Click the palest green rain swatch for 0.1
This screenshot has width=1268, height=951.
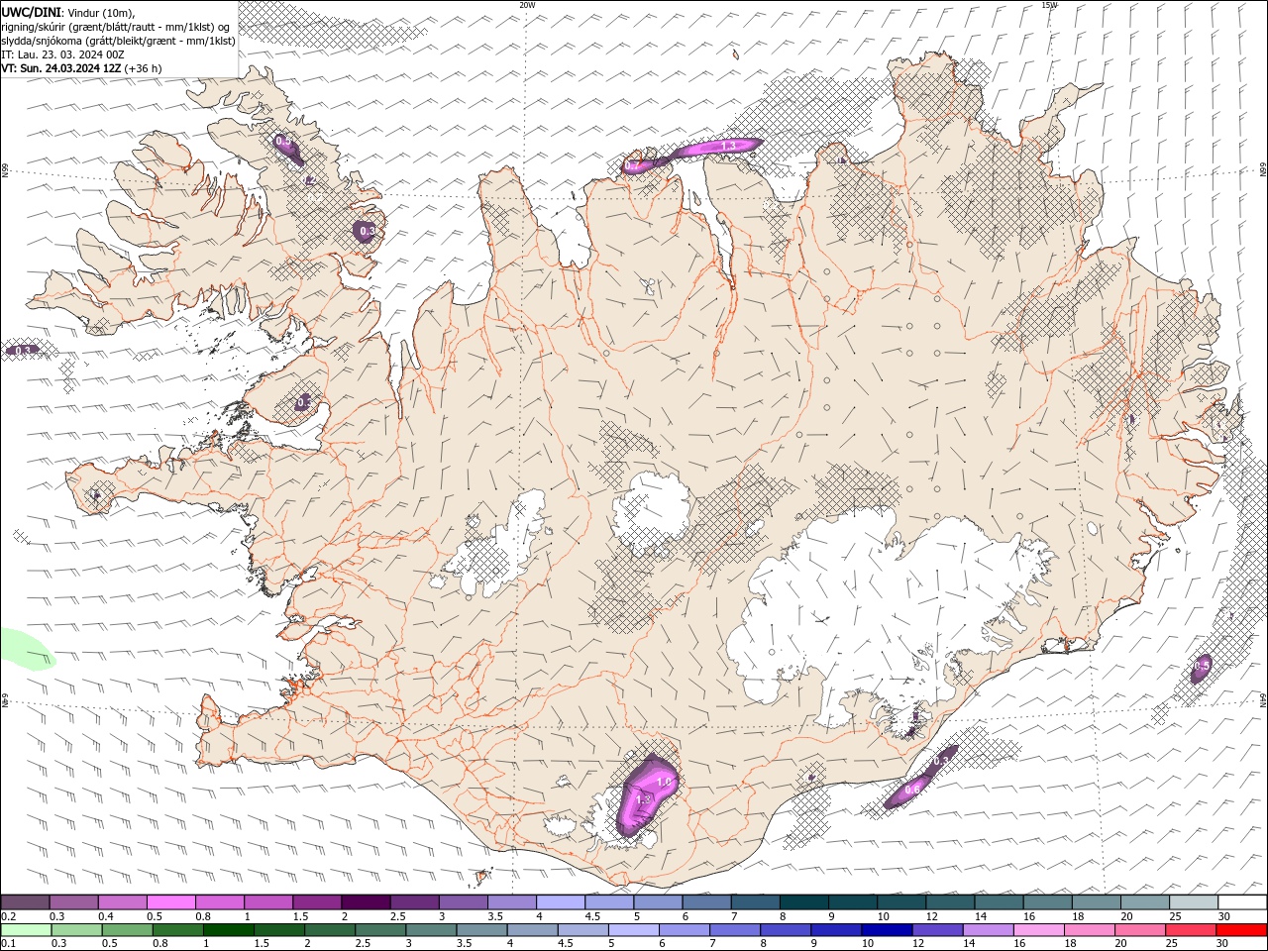click(x=26, y=930)
